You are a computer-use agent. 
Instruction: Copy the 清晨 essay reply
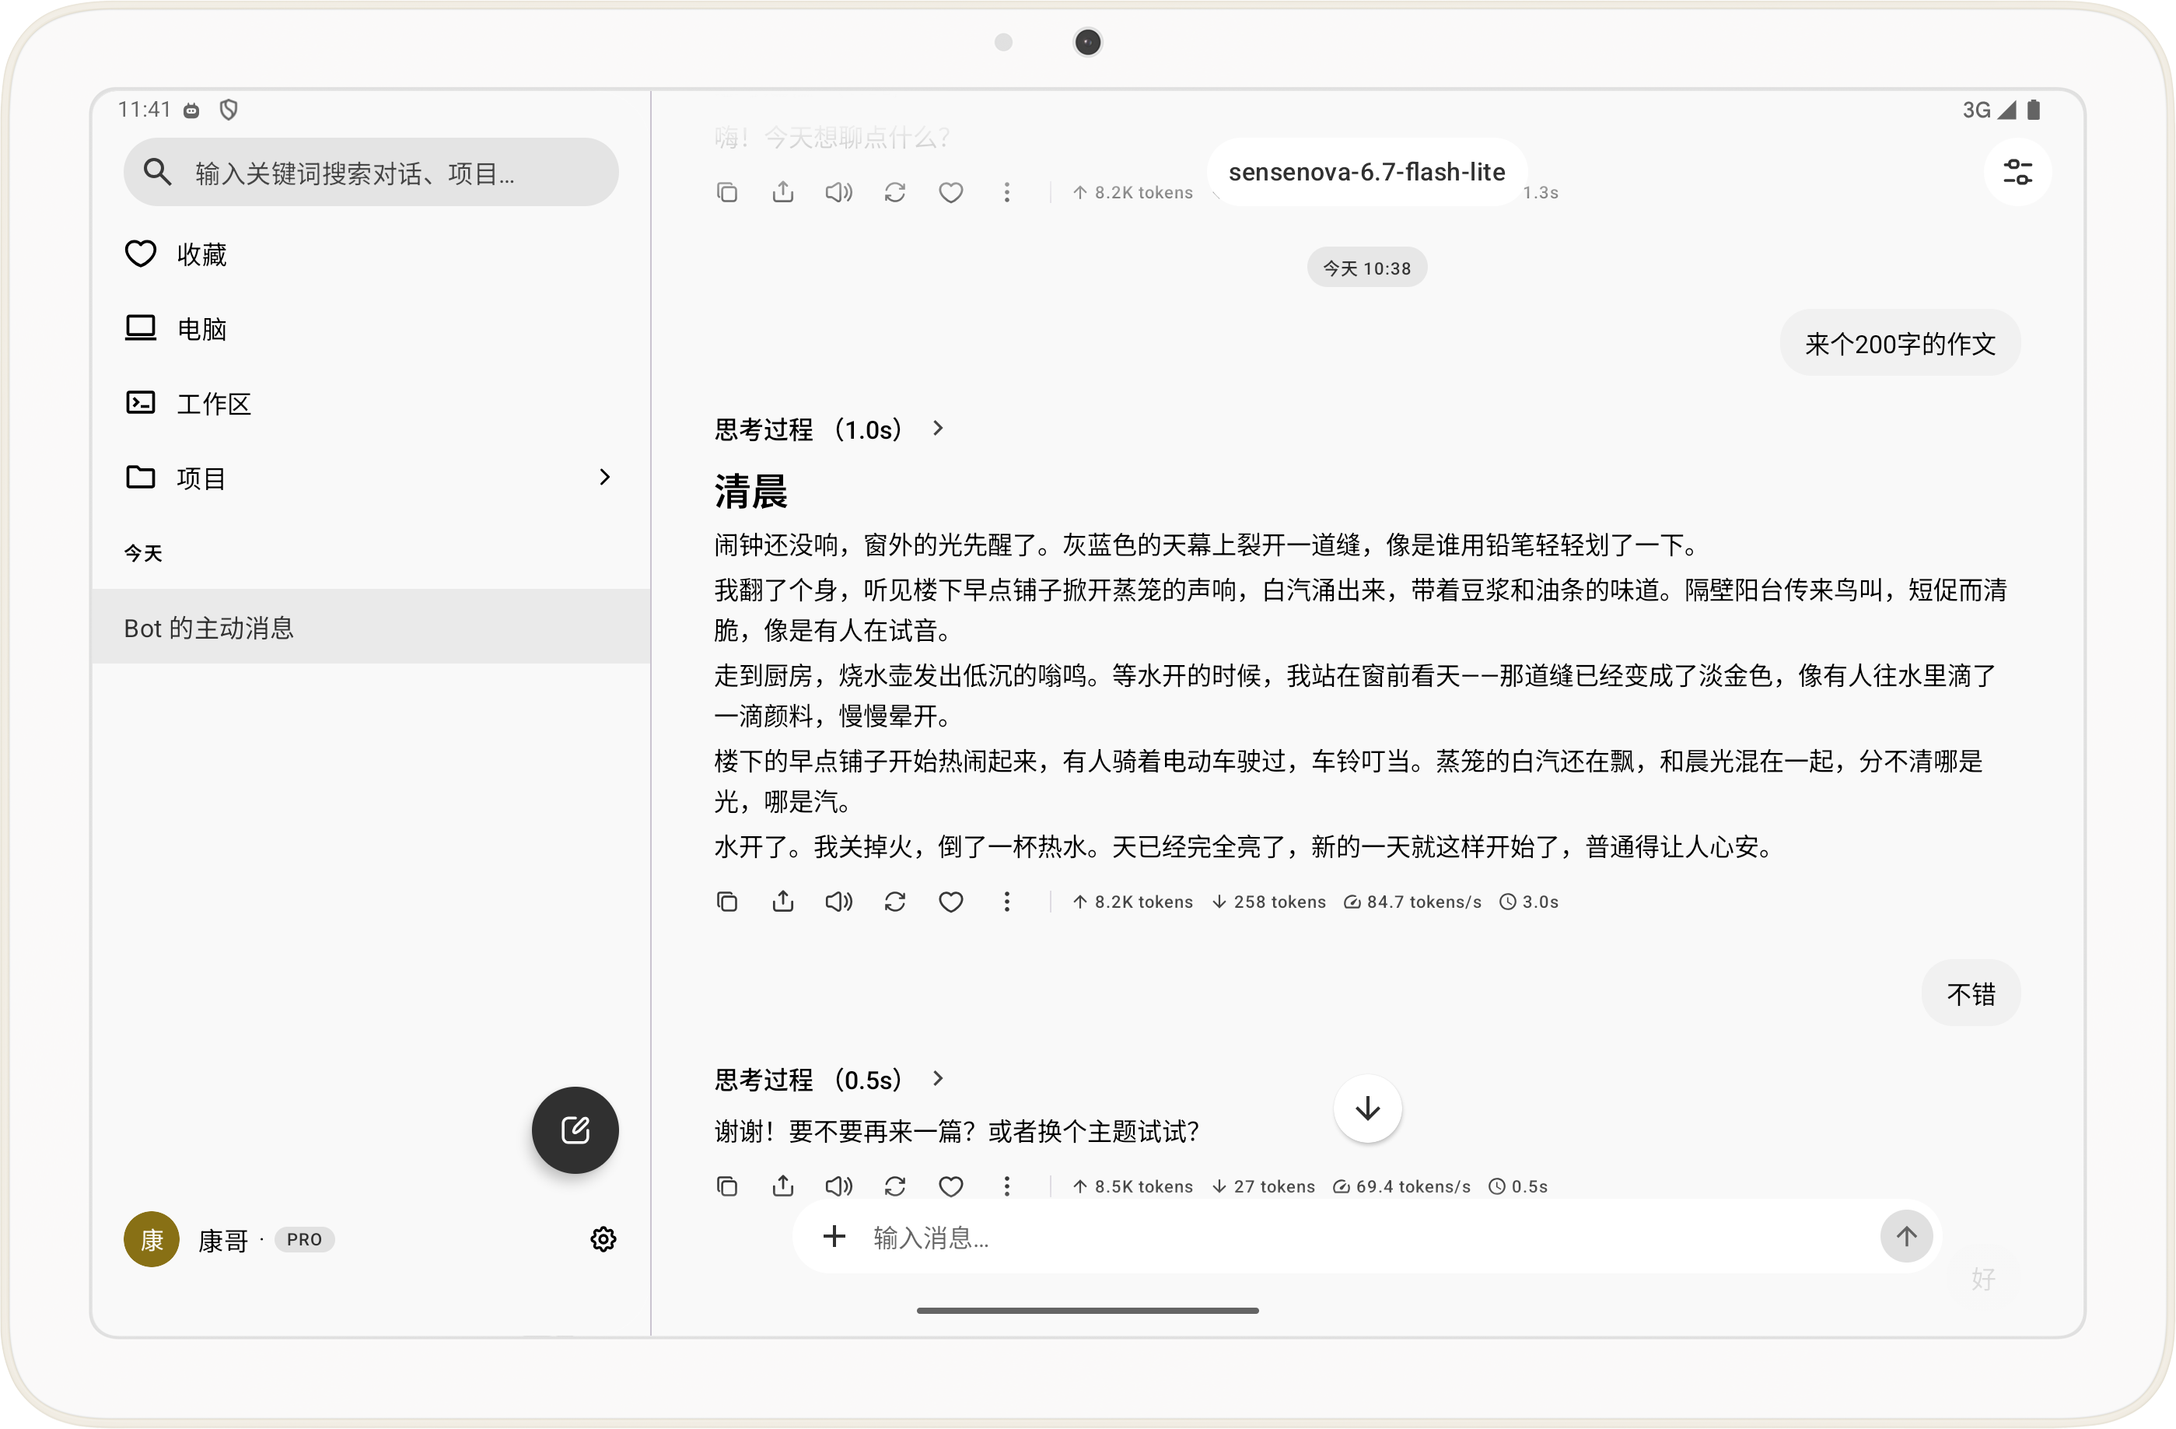tap(727, 902)
